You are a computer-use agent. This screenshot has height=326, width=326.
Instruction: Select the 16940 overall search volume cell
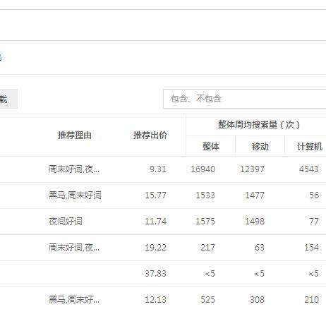coord(203,169)
